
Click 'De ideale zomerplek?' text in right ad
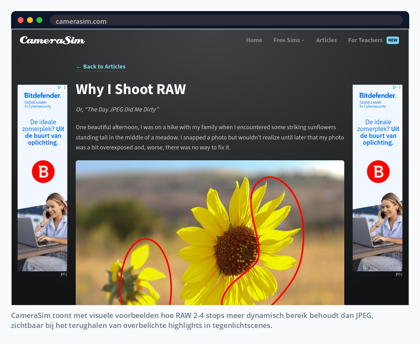375,126
